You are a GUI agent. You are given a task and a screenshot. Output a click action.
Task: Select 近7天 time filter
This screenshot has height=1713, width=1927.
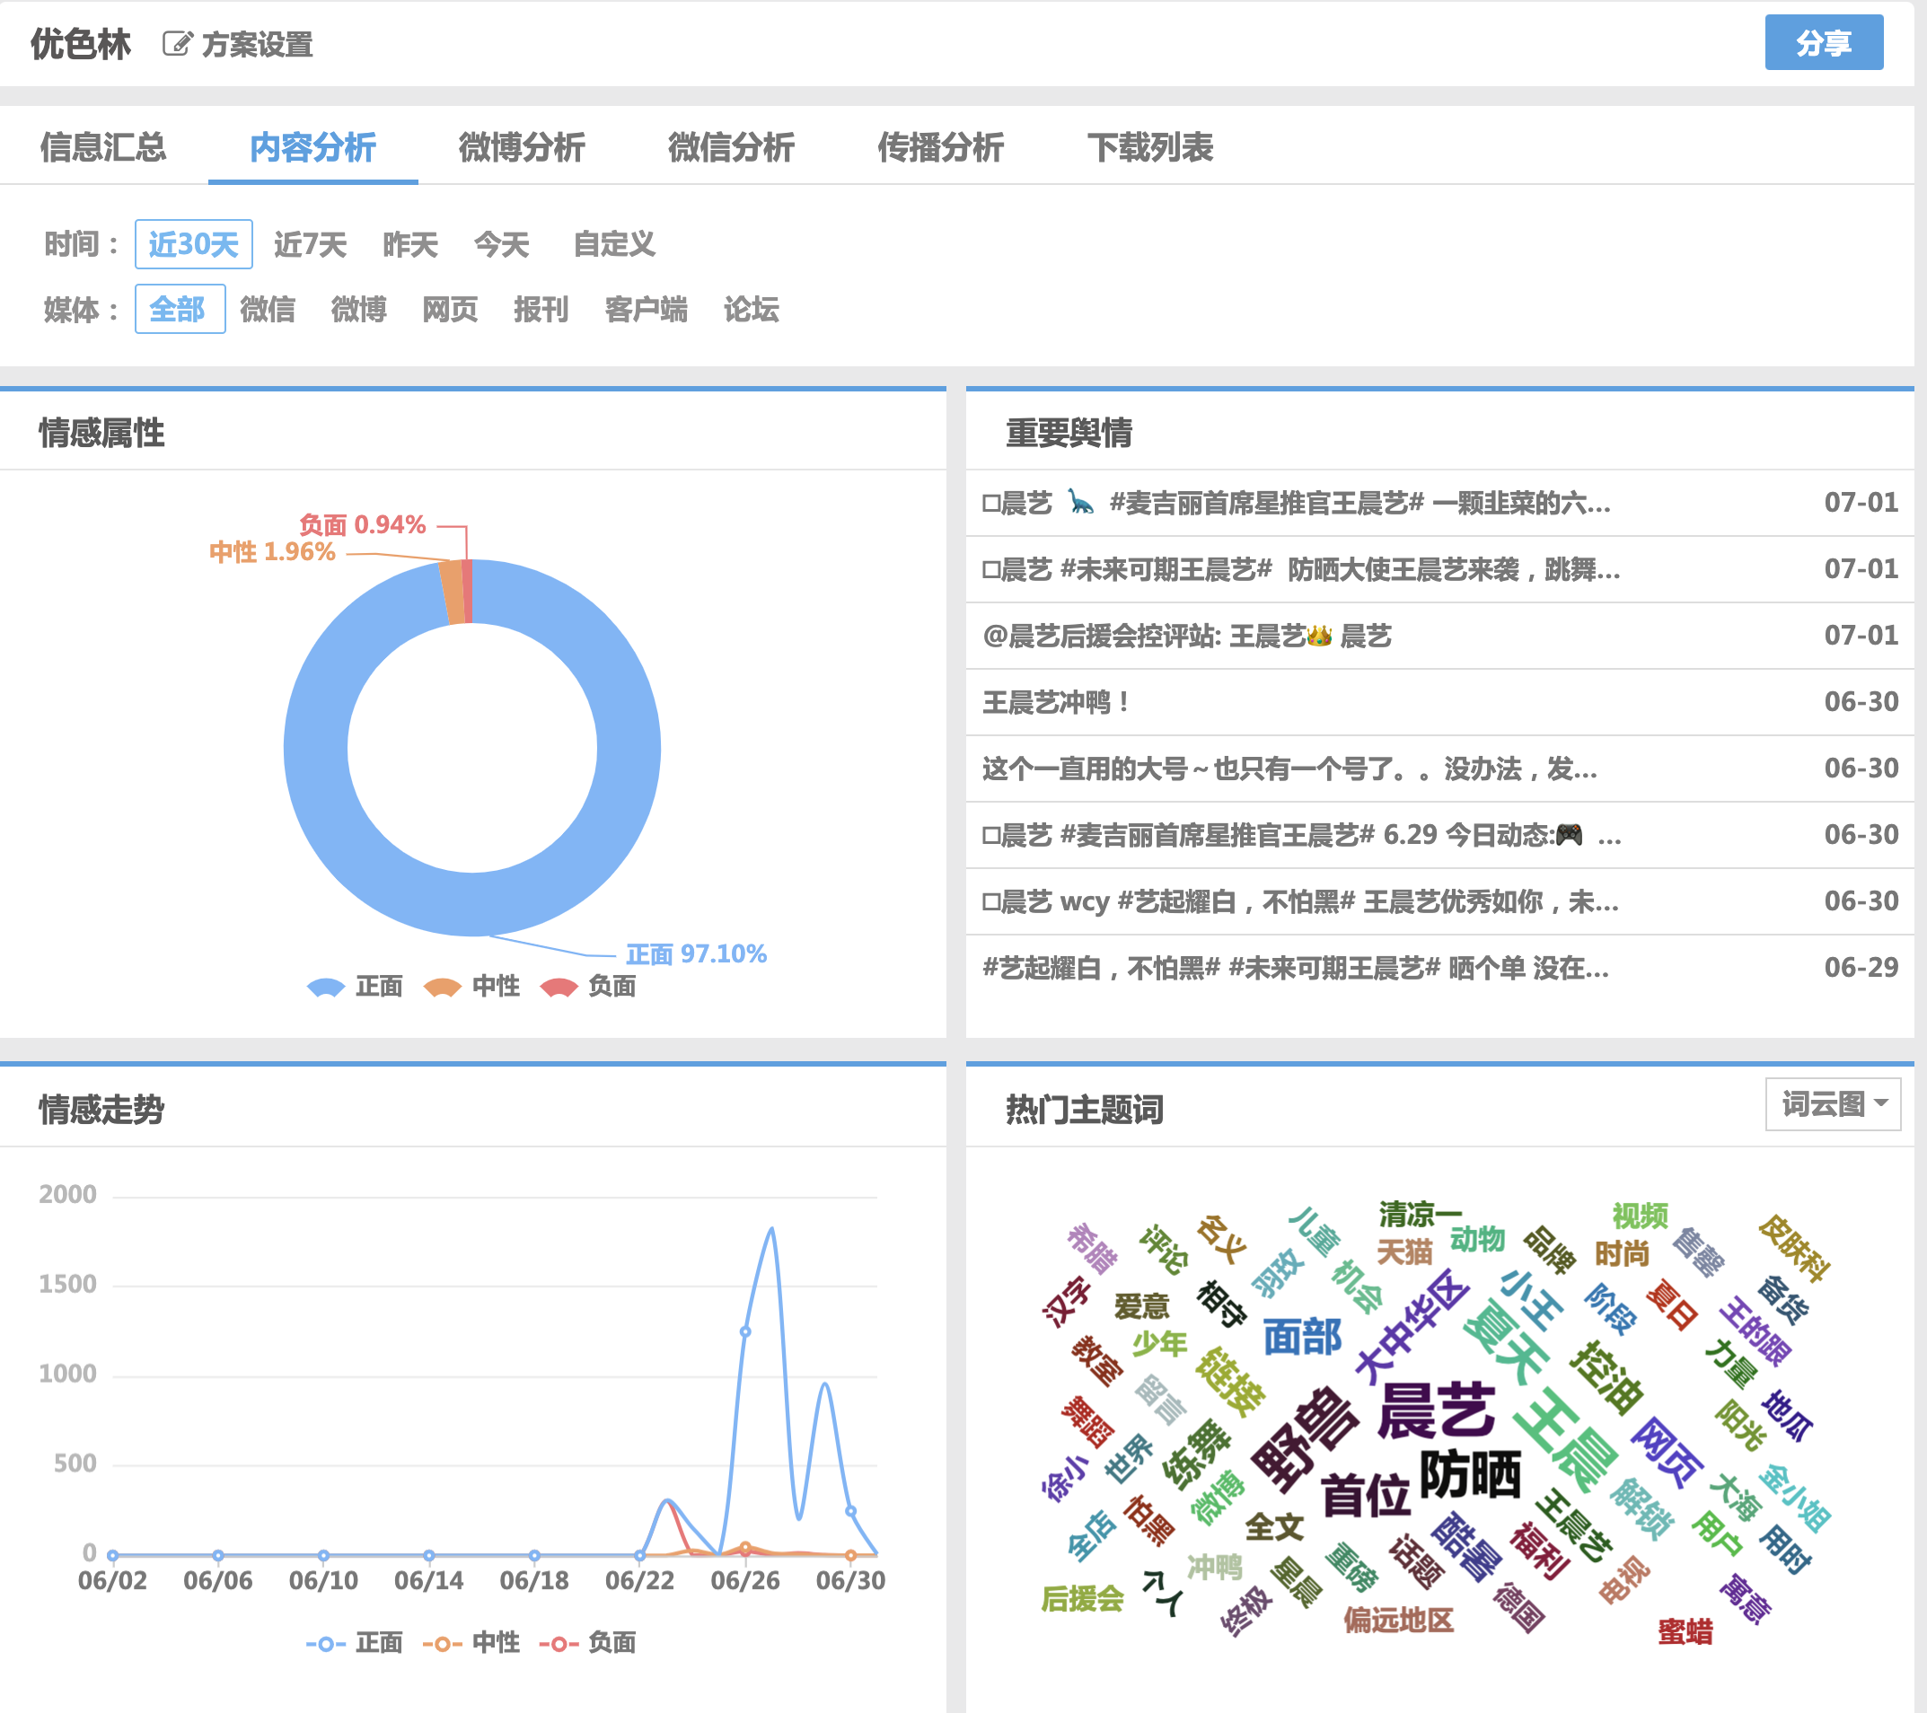[x=309, y=244]
